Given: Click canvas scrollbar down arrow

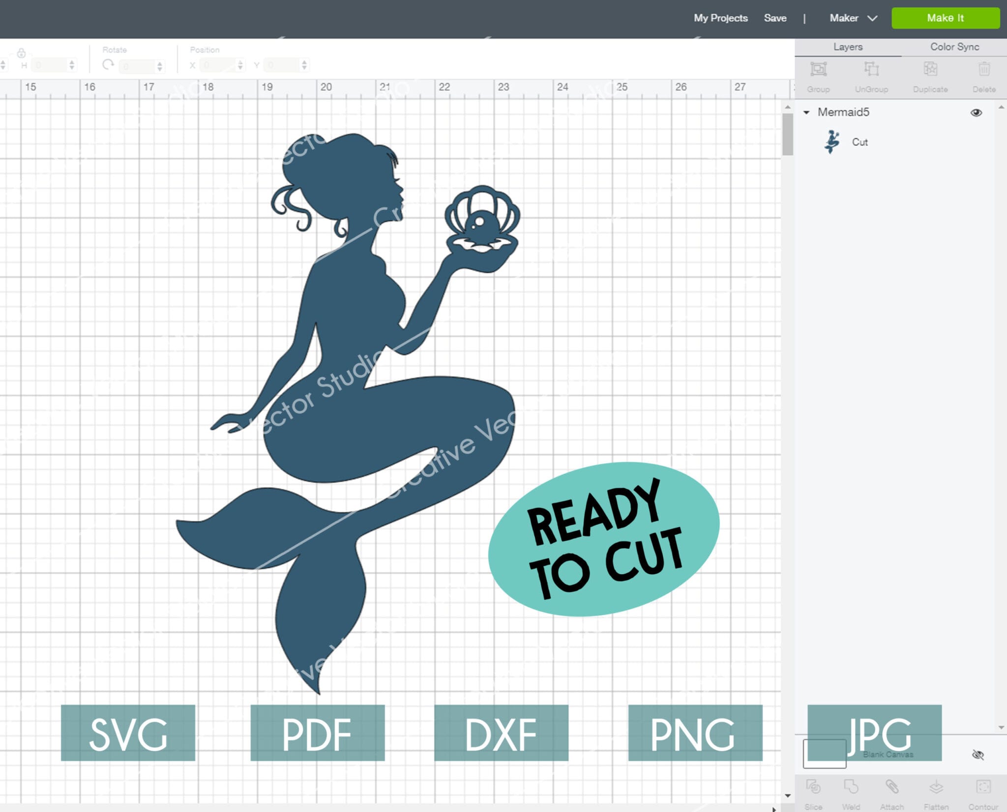Looking at the screenshot, I should coord(788,795).
